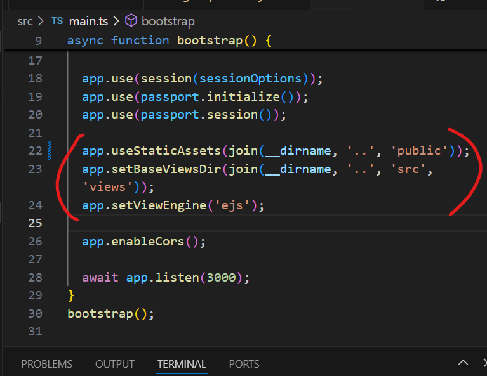487x376 pixels.
Task: Click on setViewEngine method name
Action: click(x=159, y=205)
